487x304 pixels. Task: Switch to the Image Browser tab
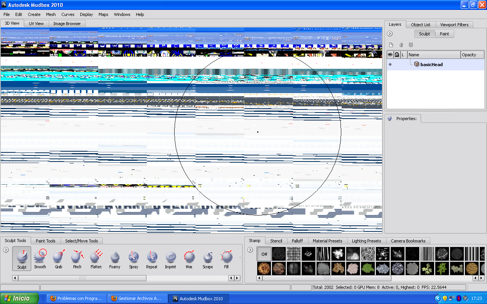pos(67,24)
